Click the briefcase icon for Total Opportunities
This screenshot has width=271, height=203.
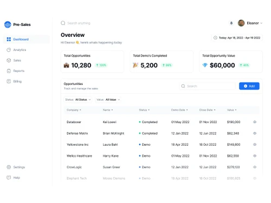(66, 65)
